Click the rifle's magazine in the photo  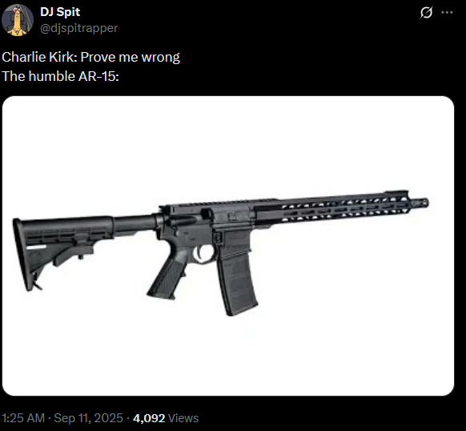237,274
